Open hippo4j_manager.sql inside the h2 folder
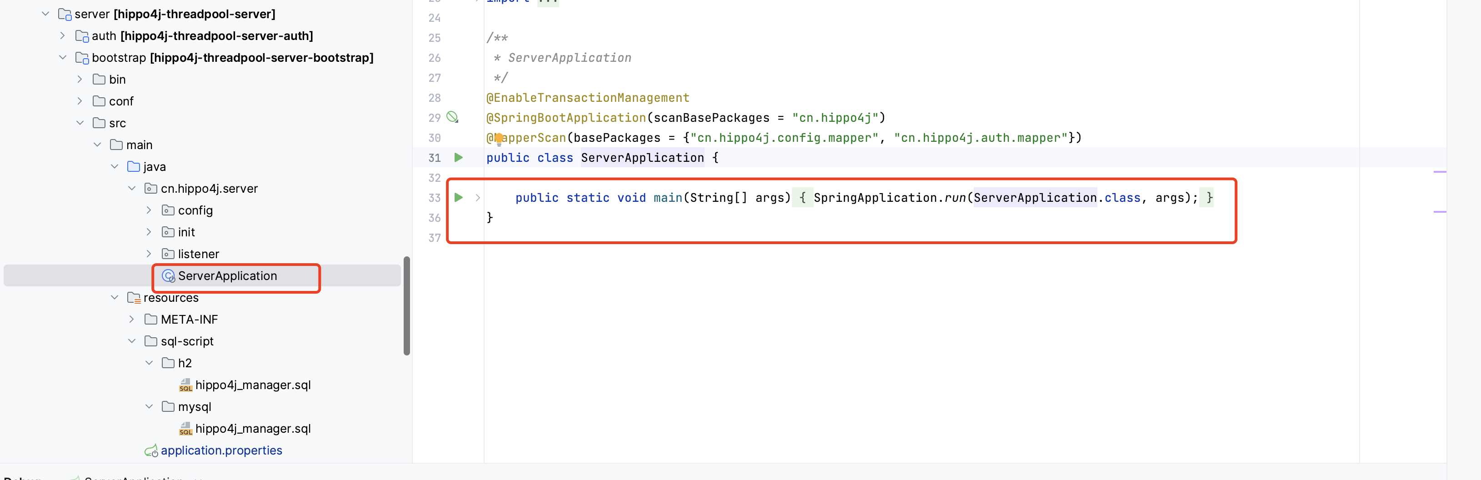Viewport: 1481px width, 480px height. click(x=253, y=385)
